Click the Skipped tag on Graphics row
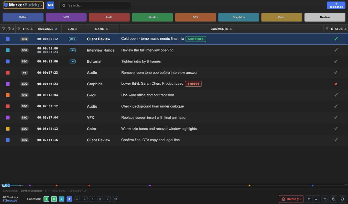The width and height of the screenshot is (348, 204). click(x=193, y=84)
